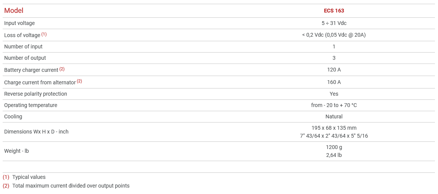
Task: Click the Operating temperature range value
Action: pos(334,105)
